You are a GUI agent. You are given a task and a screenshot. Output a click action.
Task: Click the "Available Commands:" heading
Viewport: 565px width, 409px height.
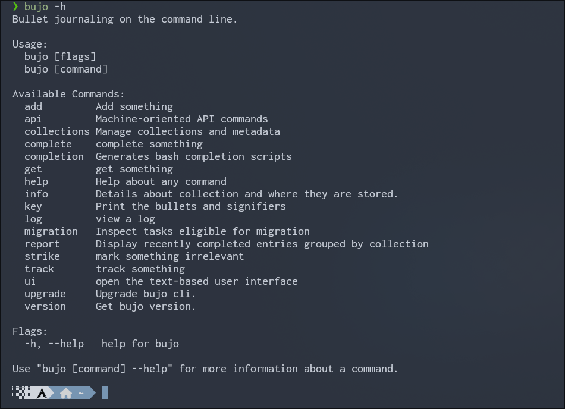[69, 94]
